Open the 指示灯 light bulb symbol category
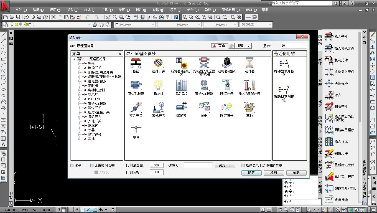Screen dimensions: 377x213 coord(159,85)
